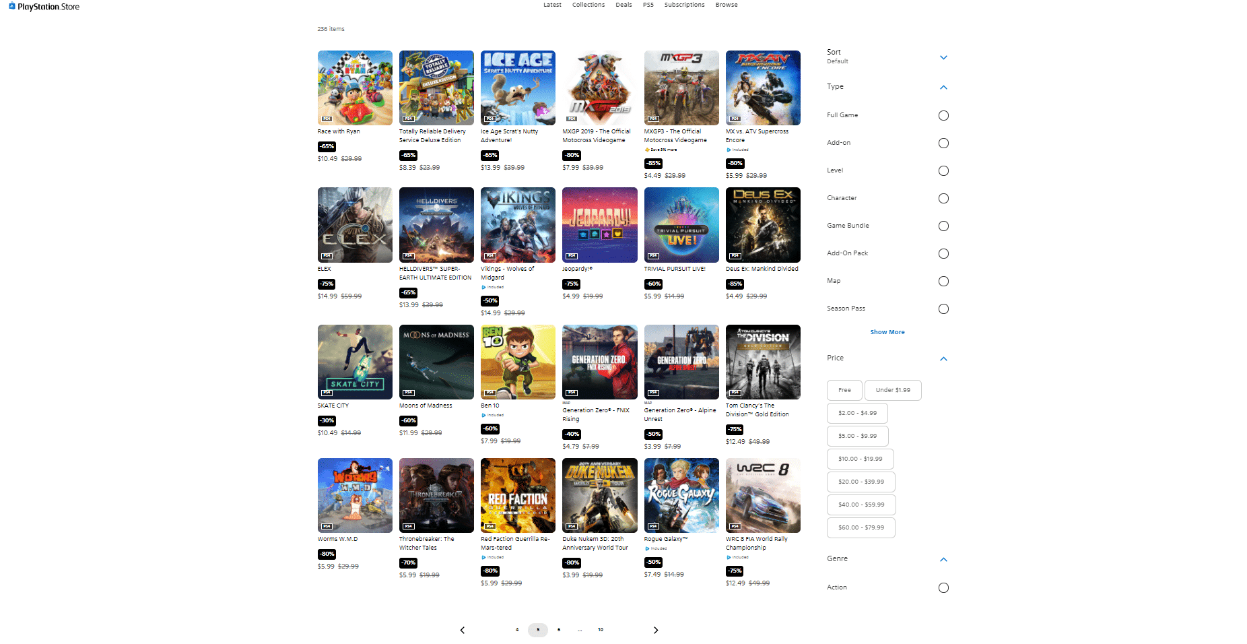Collapse the Price filter section
Viewport: 1247px width, 644px height.
pyautogui.click(x=943, y=359)
